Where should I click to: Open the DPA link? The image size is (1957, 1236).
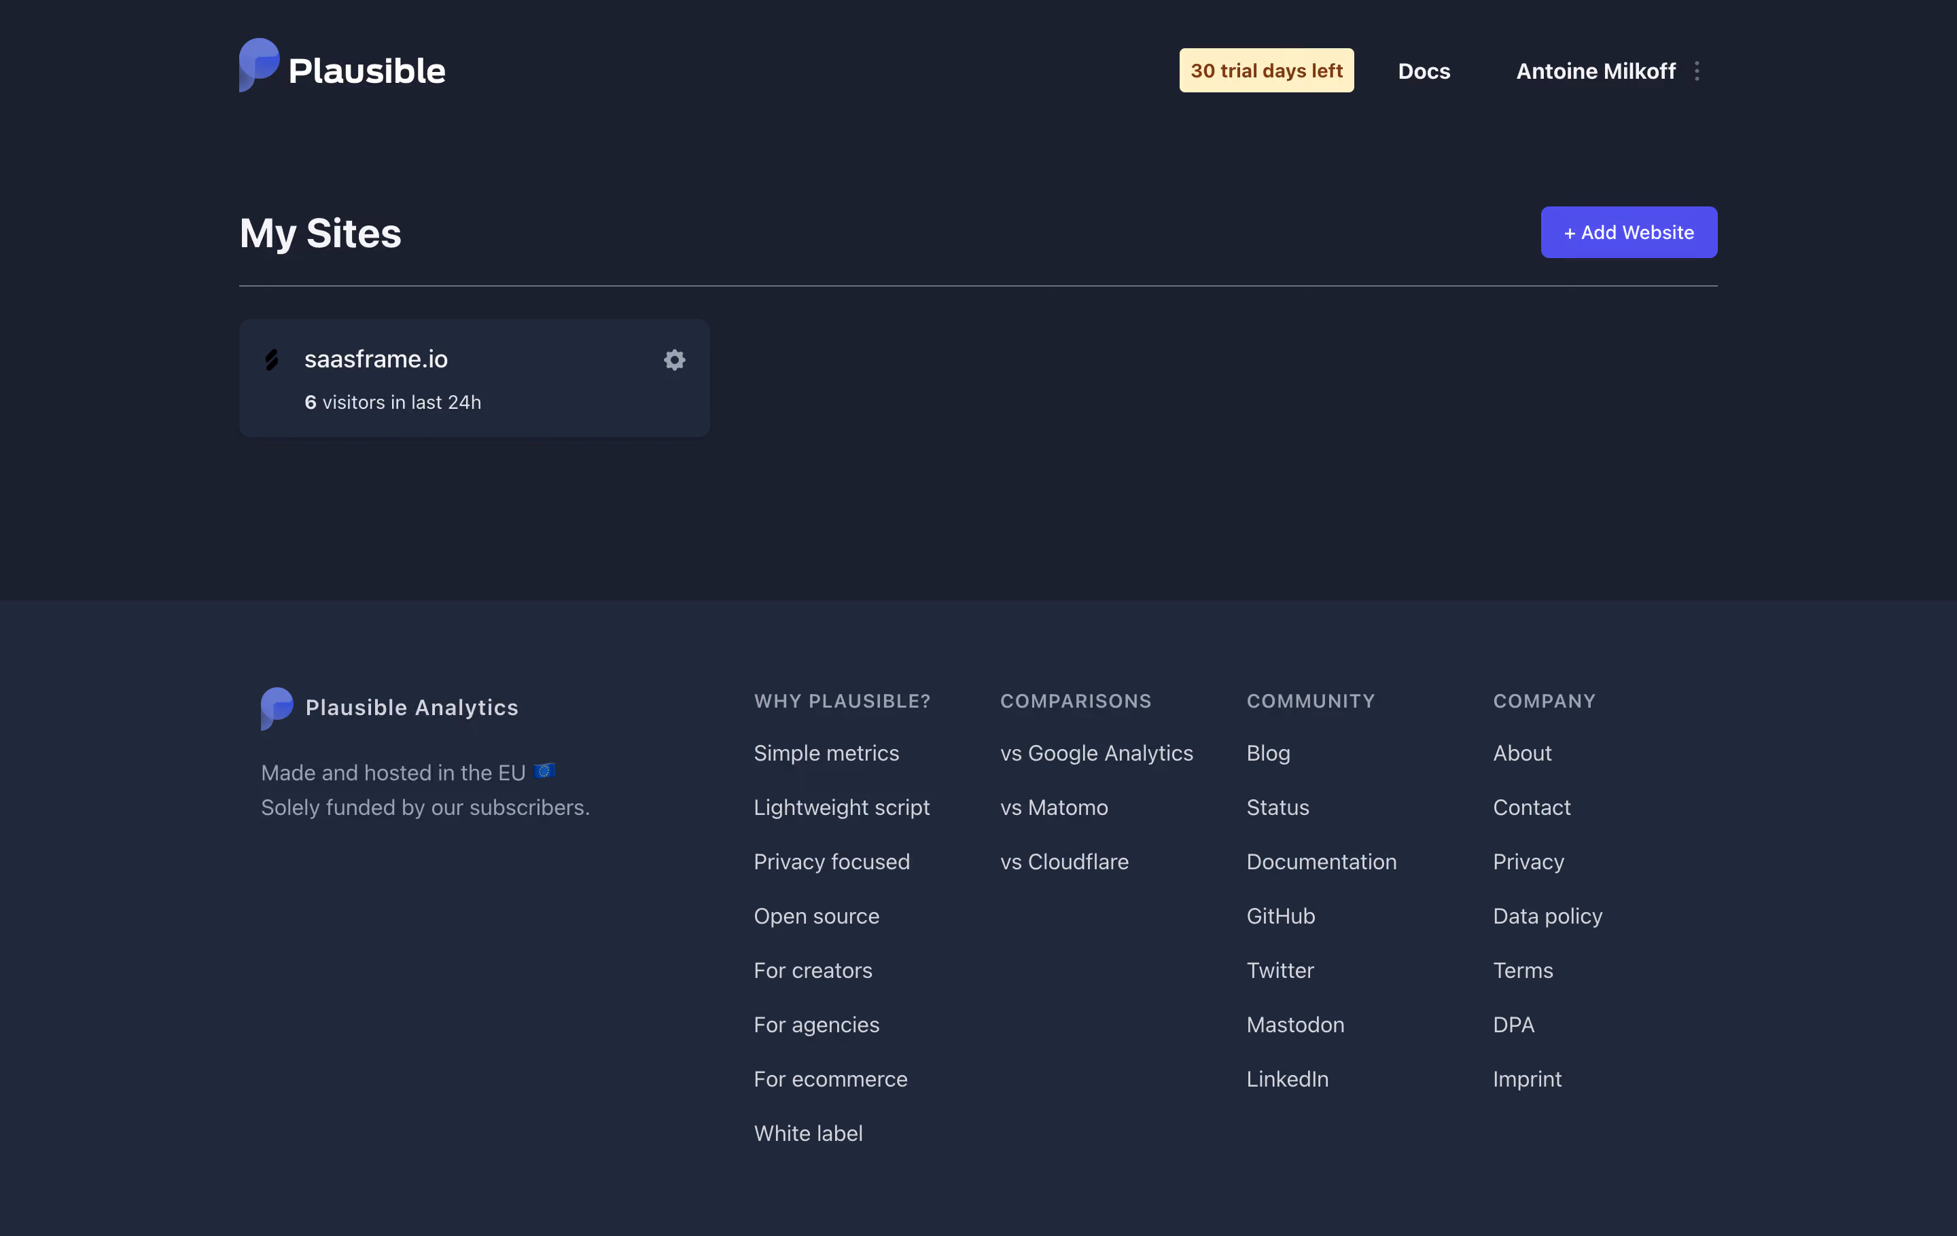[1513, 1025]
